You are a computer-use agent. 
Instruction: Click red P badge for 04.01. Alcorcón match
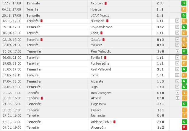point(184,127)
